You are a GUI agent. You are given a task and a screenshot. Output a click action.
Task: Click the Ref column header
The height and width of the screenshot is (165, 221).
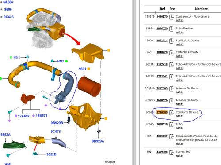163,9
